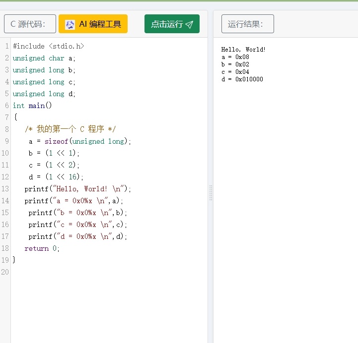
Task: Click code line 'd = (1 << 16);'
Action: coord(56,177)
